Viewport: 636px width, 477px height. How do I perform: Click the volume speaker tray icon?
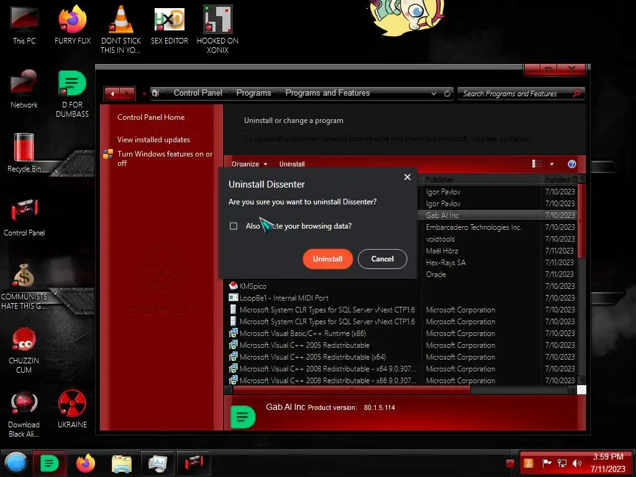pyautogui.click(x=576, y=463)
